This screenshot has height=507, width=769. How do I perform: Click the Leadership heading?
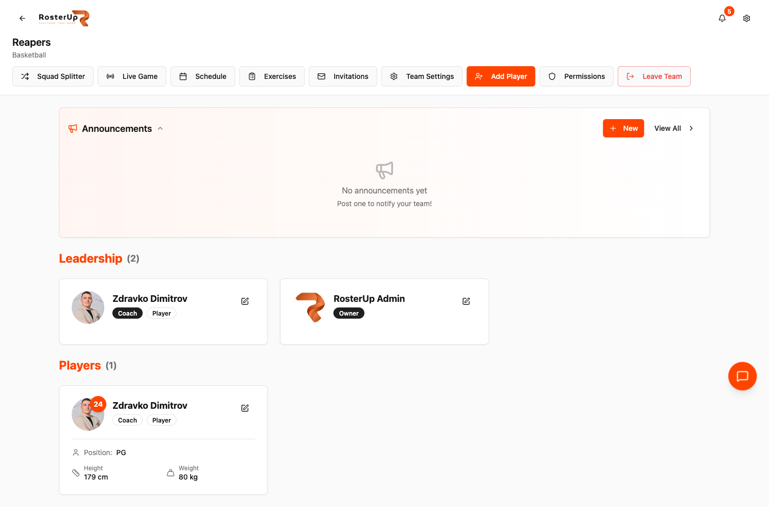click(x=91, y=259)
